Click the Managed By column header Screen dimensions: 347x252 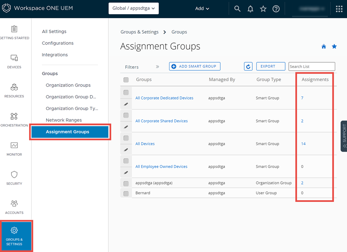(x=222, y=80)
